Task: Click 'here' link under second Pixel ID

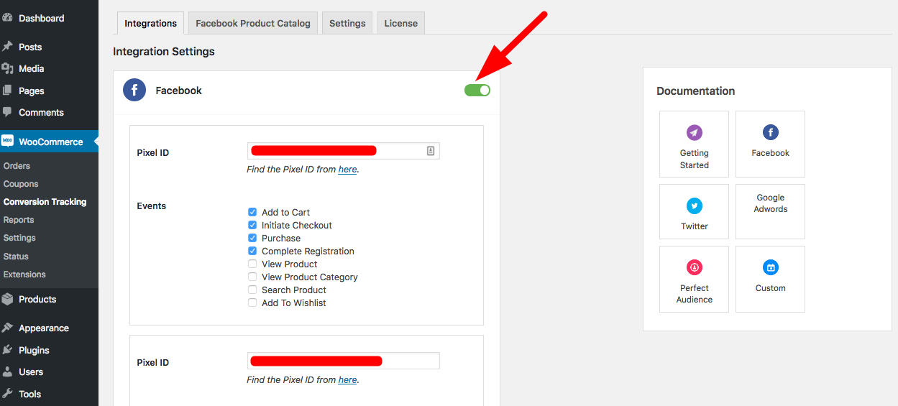Action: 347,379
